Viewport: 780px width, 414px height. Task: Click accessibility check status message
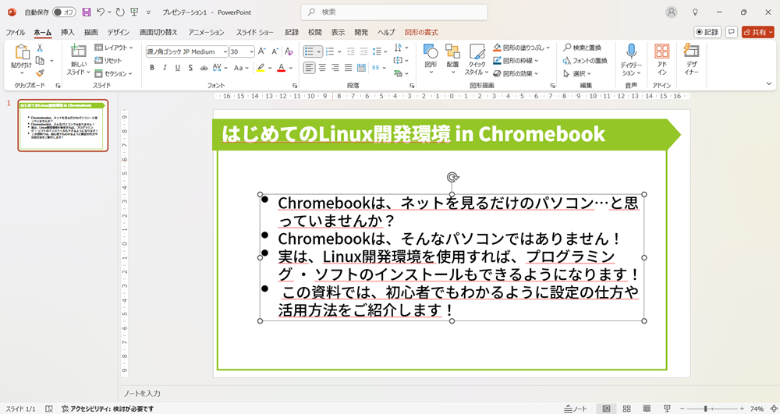pyautogui.click(x=108, y=409)
